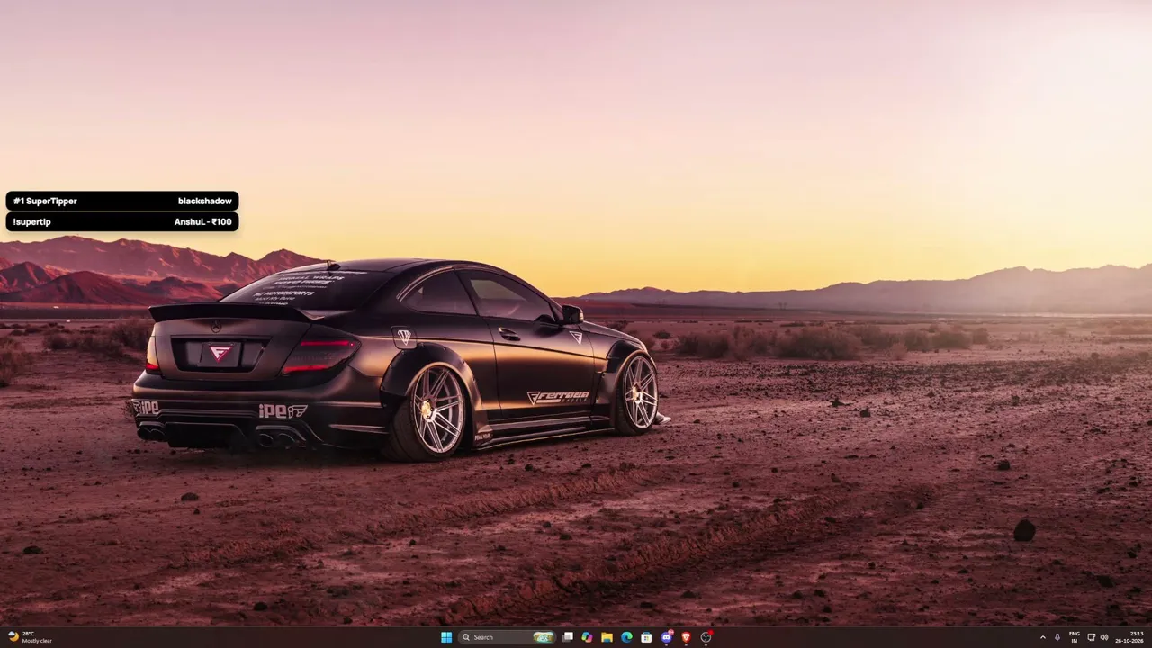Open the weather widget showing 28°C

click(x=30, y=637)
